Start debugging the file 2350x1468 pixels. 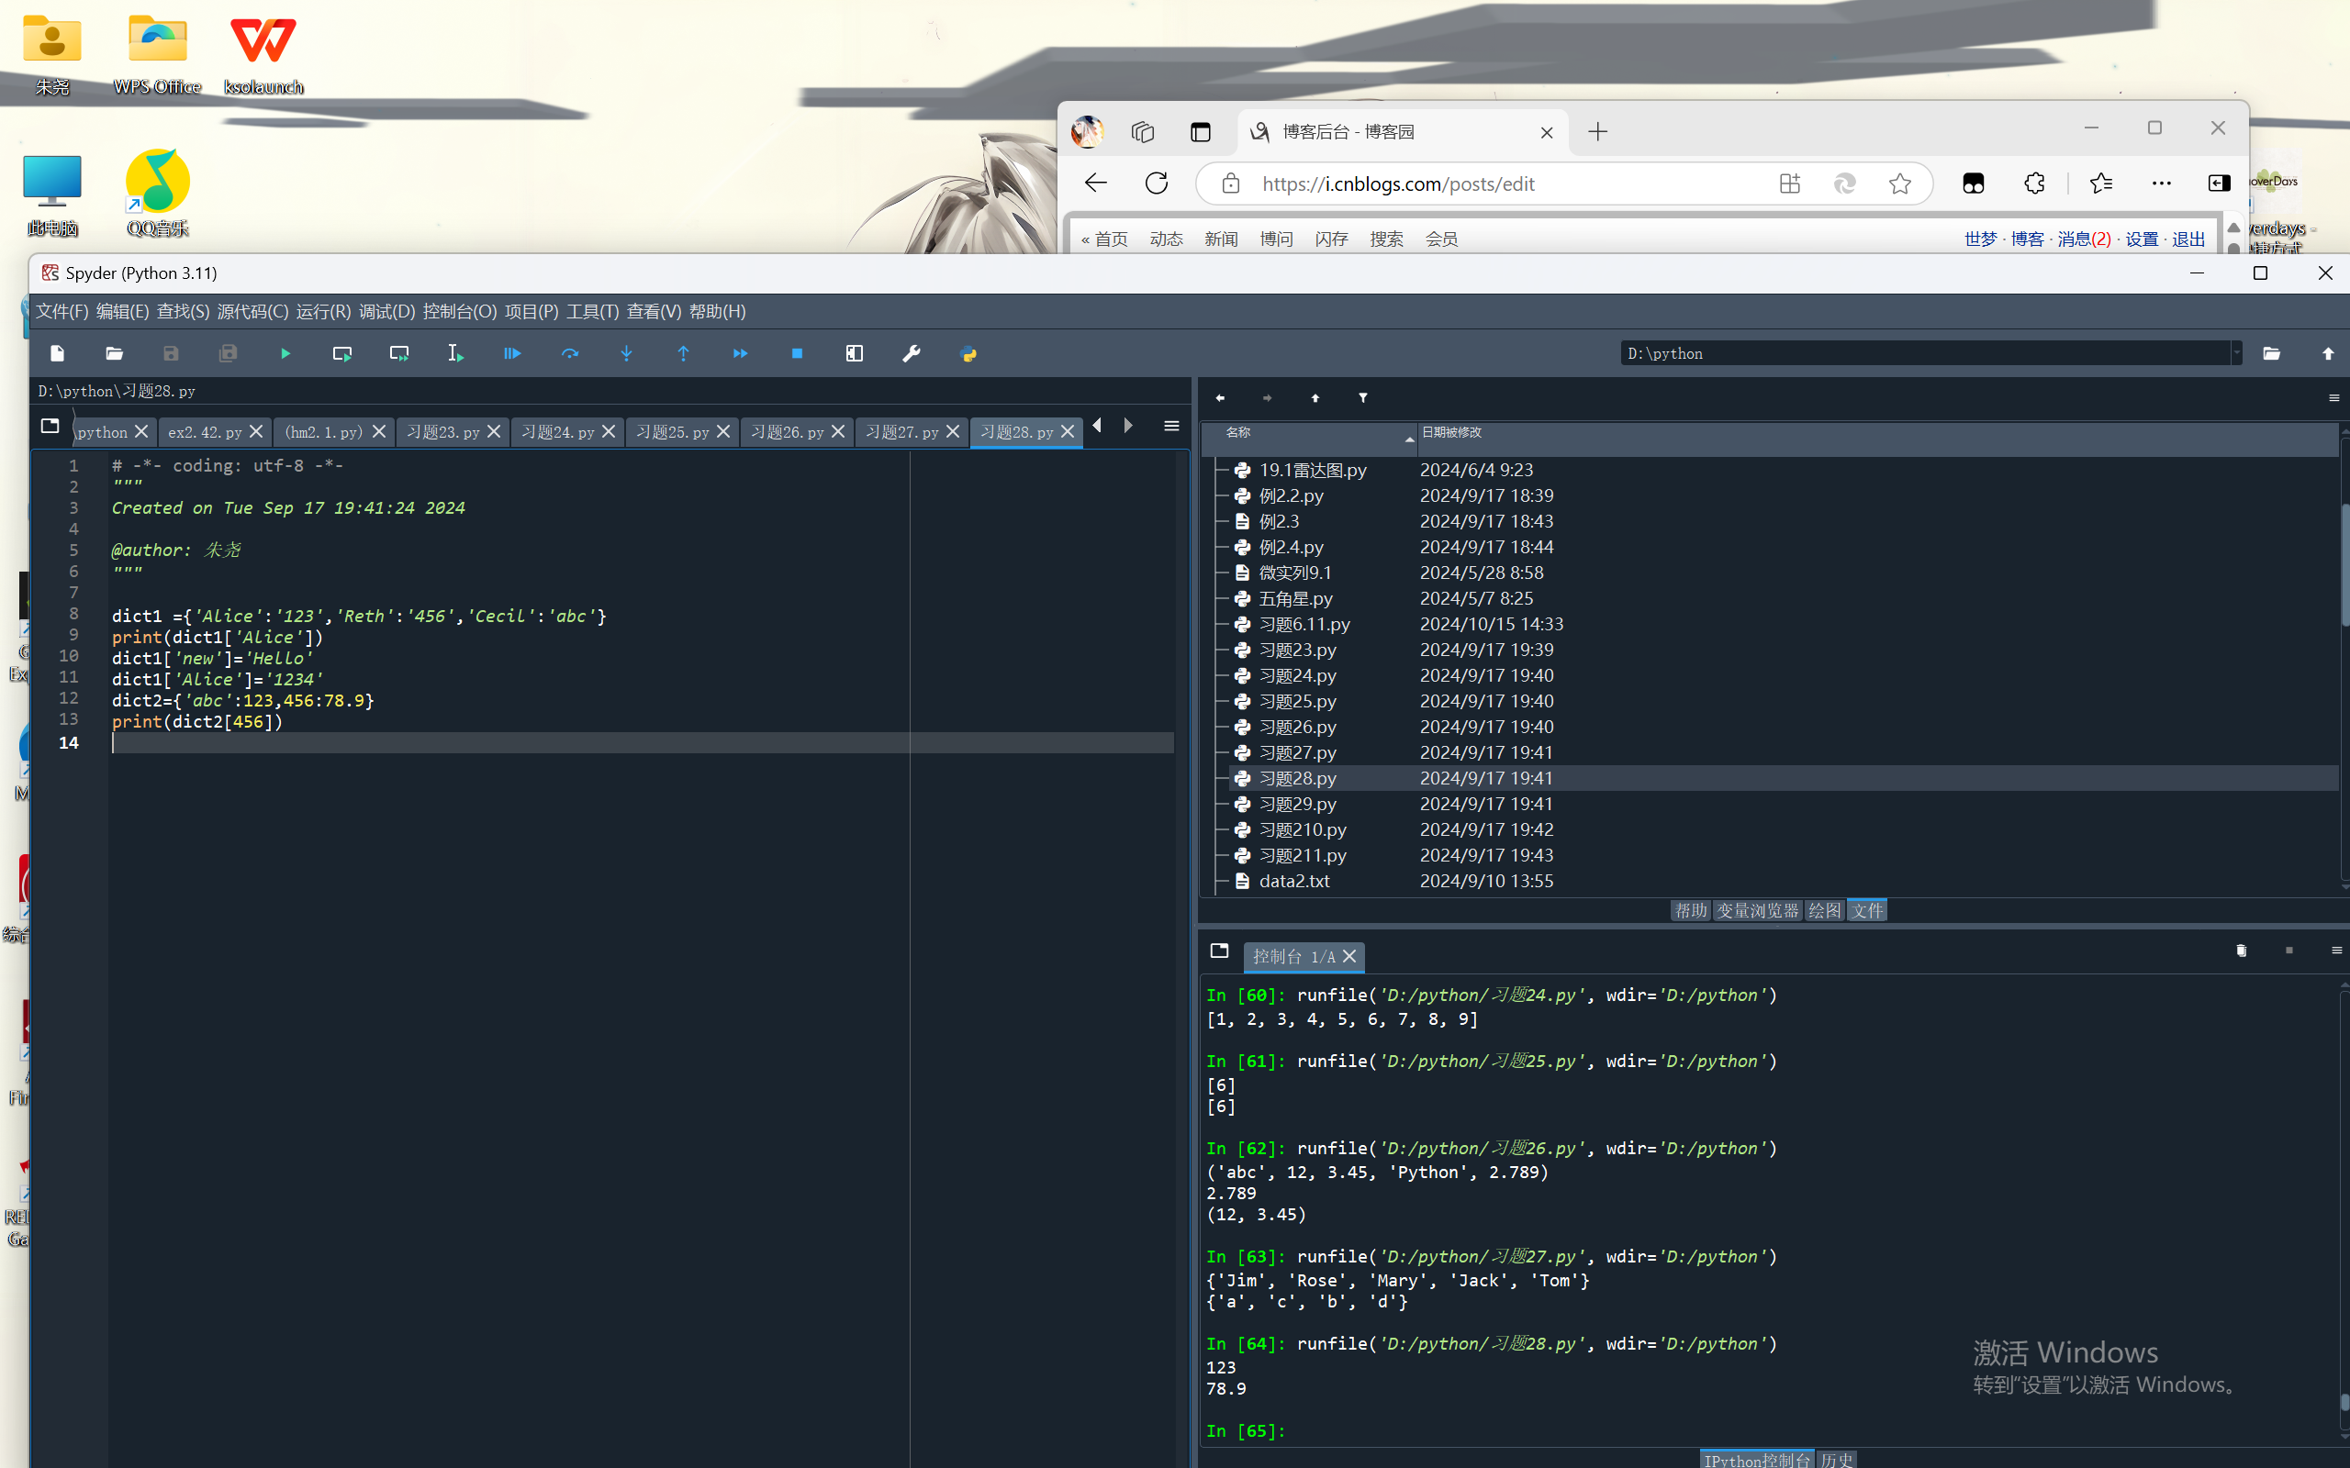coord(511,353)
